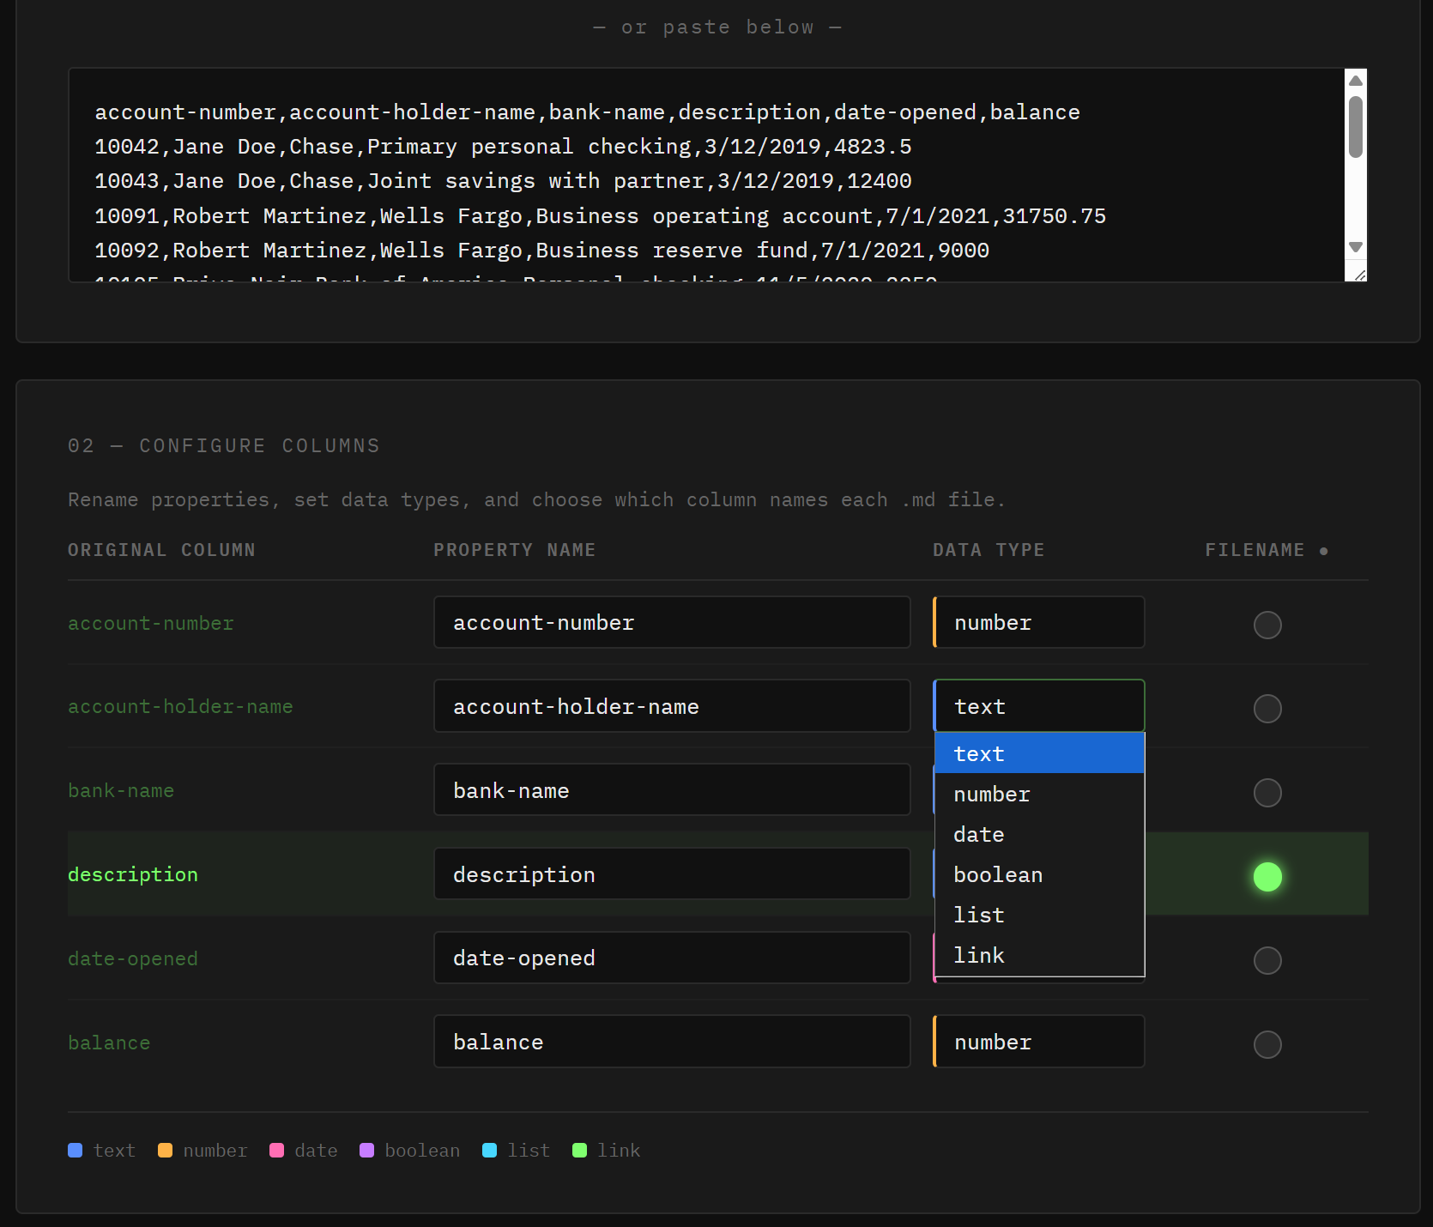Click the orange number legend swatch
This screenshot has height=1227, width=1433.
[x=166, y=1151]
